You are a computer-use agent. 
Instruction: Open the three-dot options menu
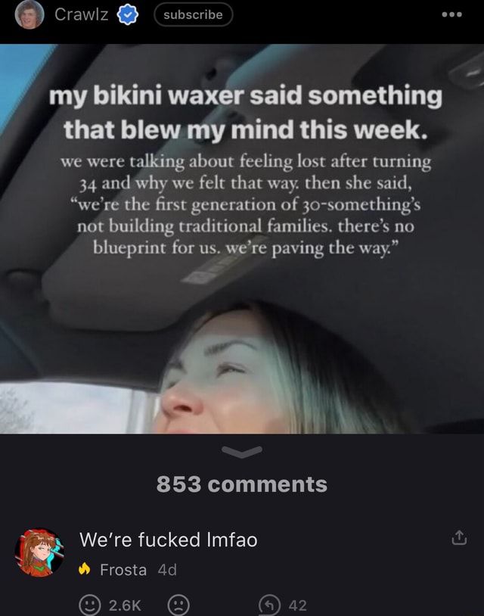point(451,14)
